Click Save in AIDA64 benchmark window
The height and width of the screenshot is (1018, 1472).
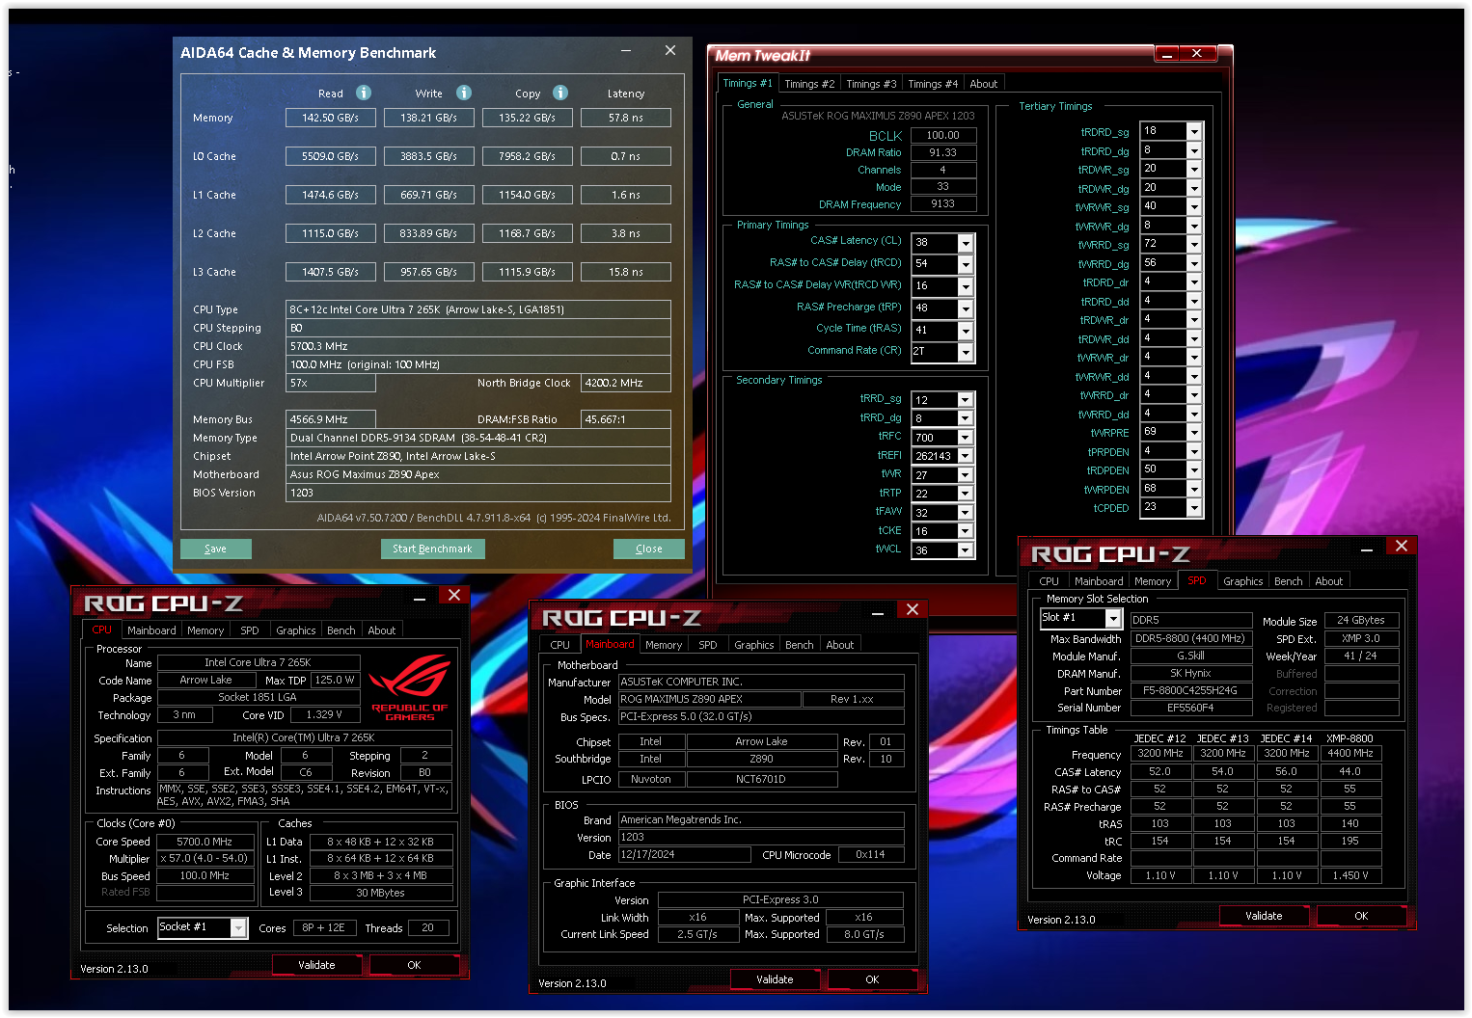click(x=216, y=549)
